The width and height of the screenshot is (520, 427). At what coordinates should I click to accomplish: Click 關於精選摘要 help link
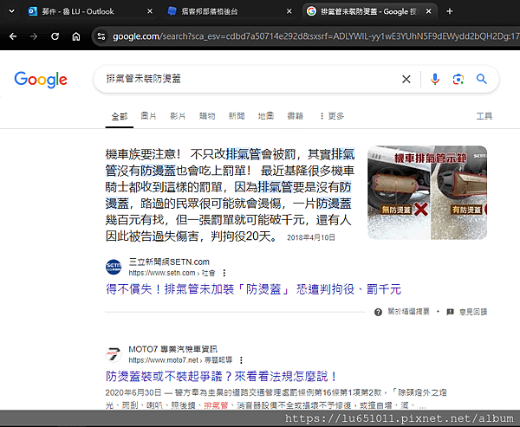coord(402,312)
